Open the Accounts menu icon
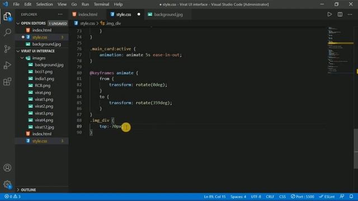 7,167
